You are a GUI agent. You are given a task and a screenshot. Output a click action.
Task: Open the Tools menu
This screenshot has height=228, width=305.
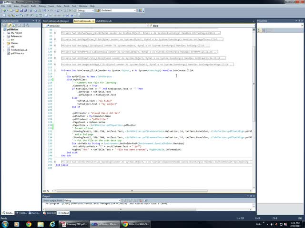(x=67, y=6)
